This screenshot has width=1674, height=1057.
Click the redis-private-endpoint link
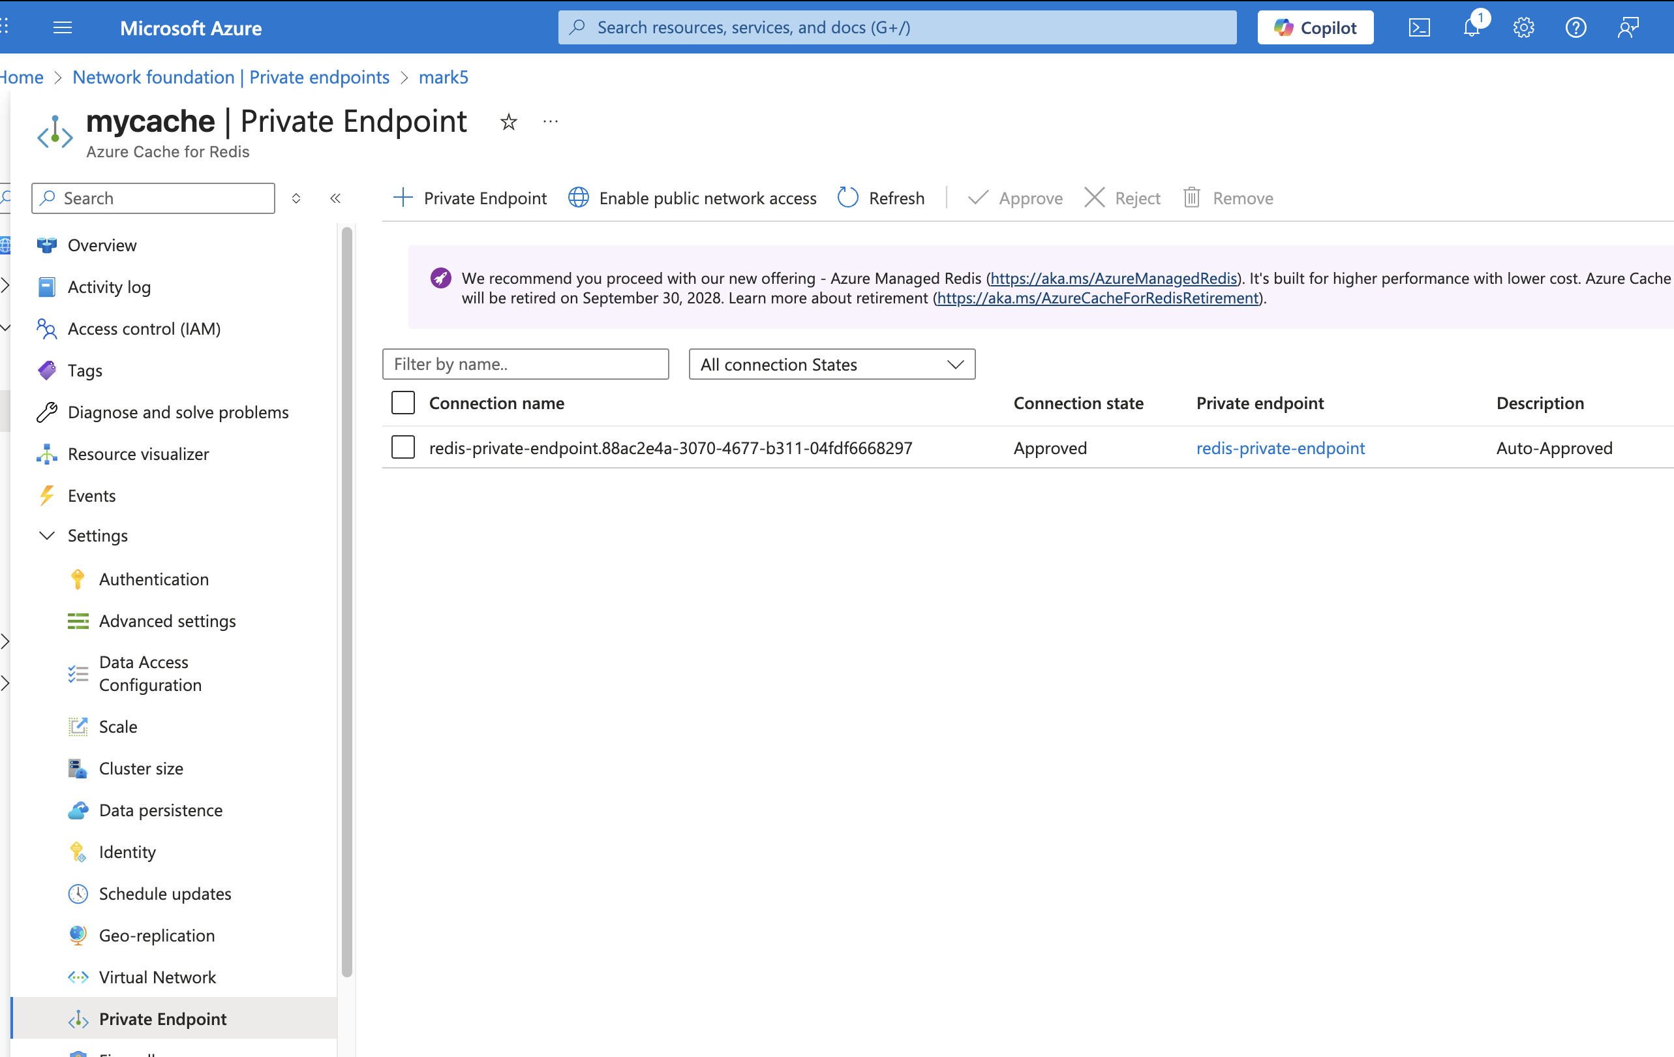[x=1281, y=448]
